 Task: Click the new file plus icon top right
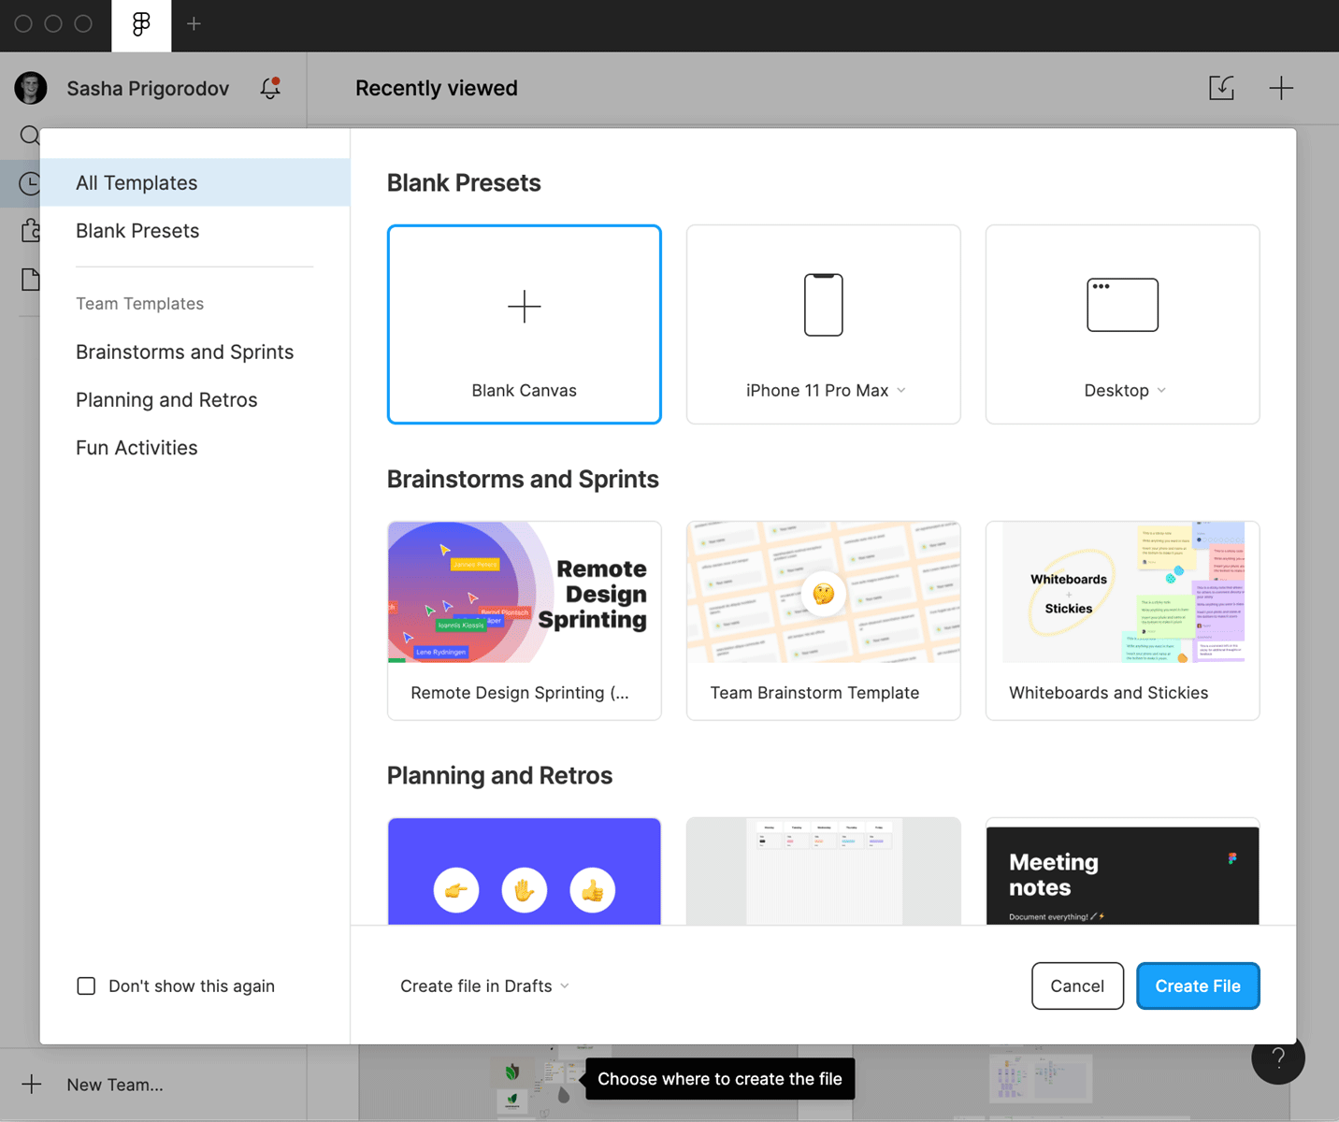click(1281, 88)
